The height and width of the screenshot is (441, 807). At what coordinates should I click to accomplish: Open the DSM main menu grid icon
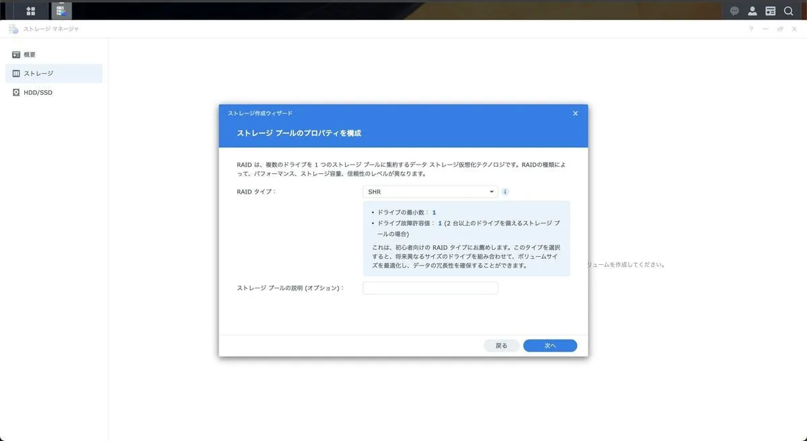[30, 11]
